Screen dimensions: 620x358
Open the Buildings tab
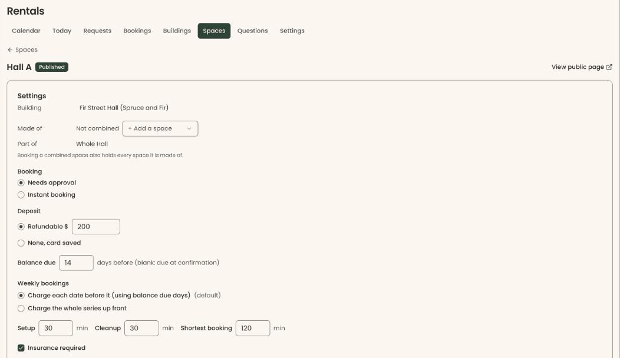click(x=177, y=31)
